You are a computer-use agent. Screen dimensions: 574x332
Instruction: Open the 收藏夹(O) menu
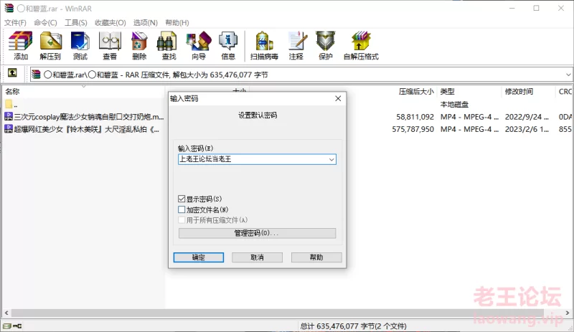coord(110,23)
